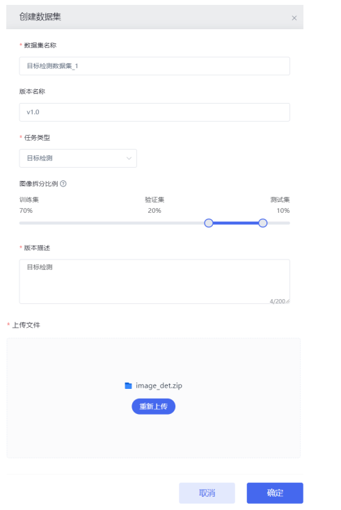Click the blue file icon beside image_det.zip
The width and height of the screenshot is (341, 510).
point(128,385)
